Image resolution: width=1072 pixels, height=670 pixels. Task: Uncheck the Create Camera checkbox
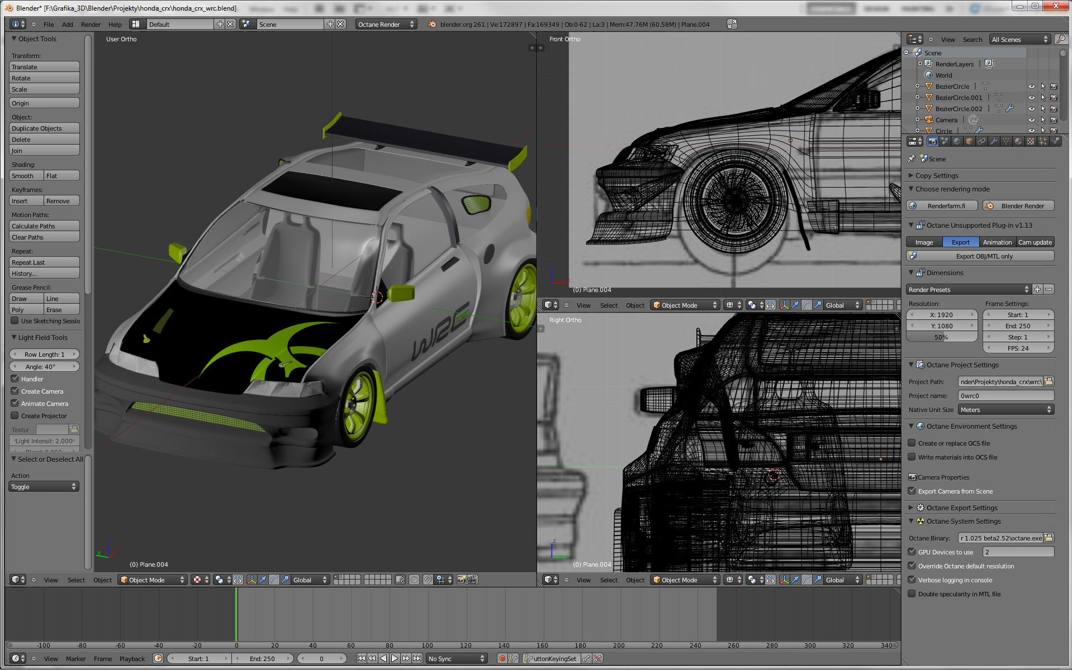point(15,391)
